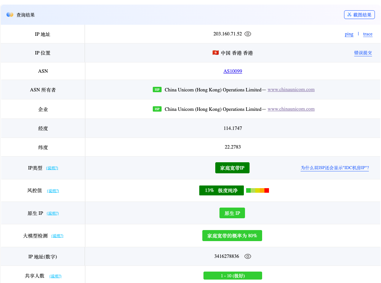Open chinaunicom.com link in ASN owner row

tap(291, 90)
